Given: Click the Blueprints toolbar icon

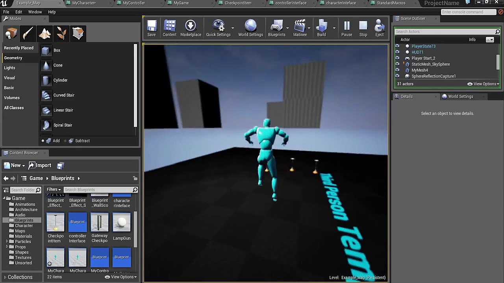Looking at the screenshot, I should (277, 28).
